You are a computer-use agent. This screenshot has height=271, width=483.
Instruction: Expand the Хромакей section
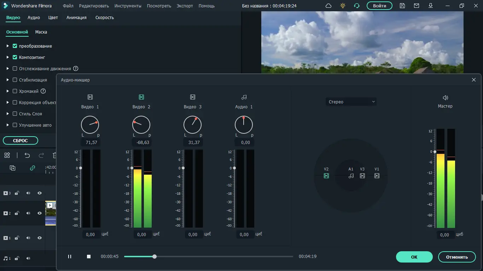[x=8, y=91]
